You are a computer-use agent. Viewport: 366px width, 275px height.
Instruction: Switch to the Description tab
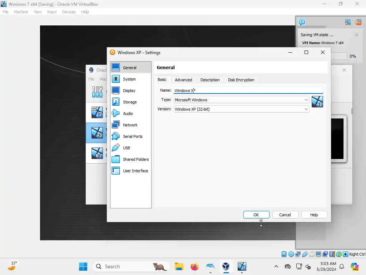coord(210,80)
